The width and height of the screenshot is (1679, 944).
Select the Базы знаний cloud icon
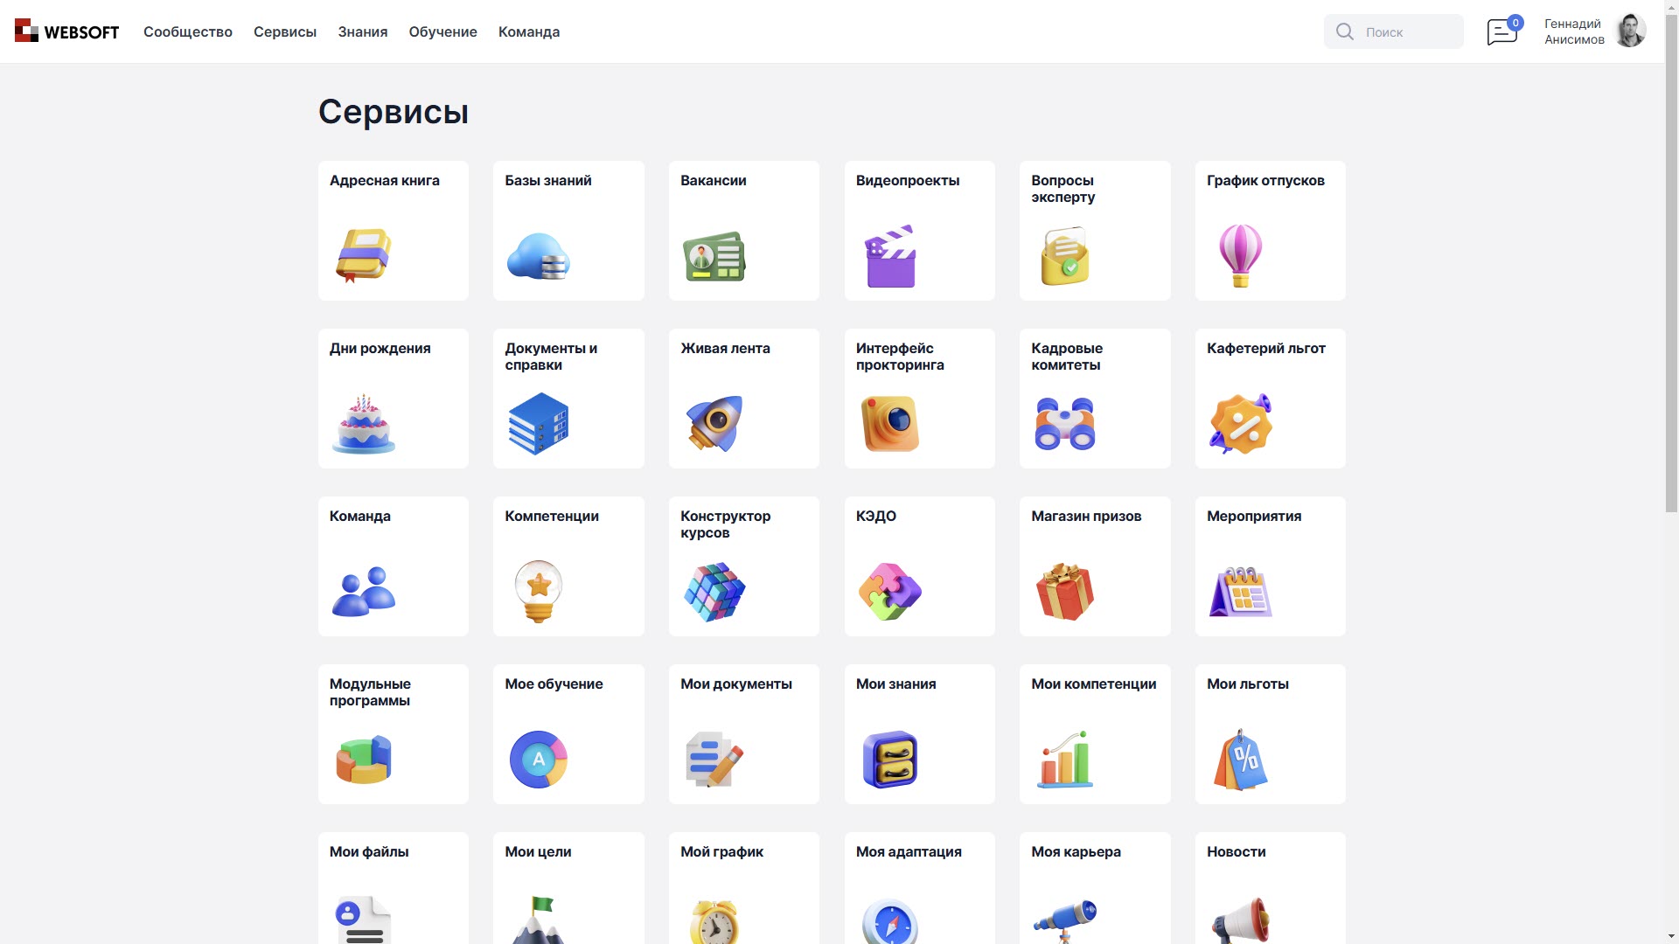[538, 256]
